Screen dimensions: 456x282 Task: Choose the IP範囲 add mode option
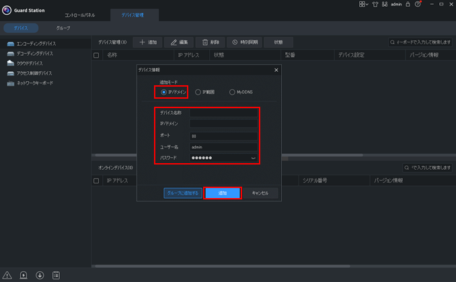198,92
